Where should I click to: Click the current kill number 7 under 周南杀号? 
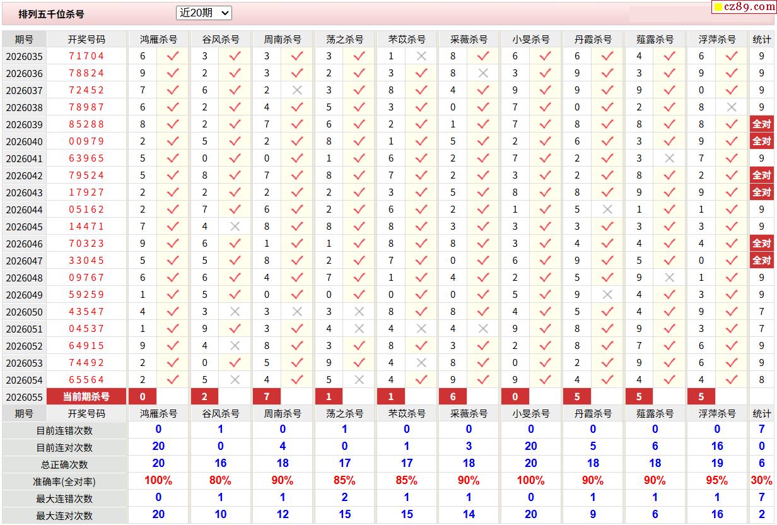point(267,397)
